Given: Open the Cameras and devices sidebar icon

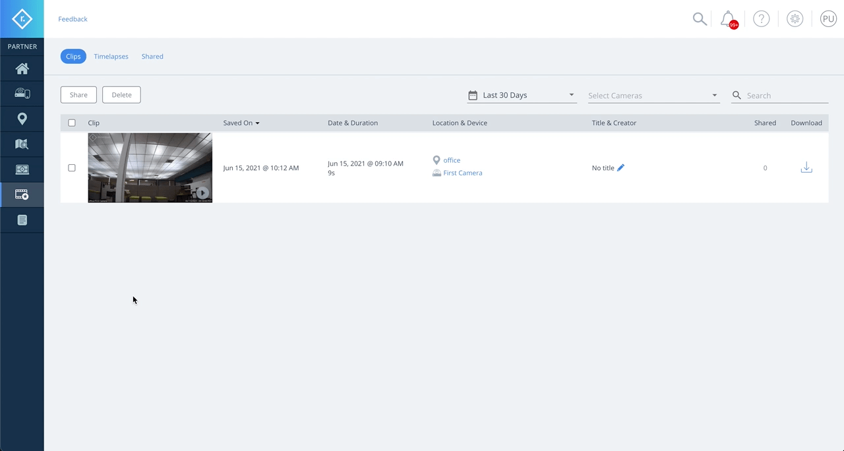Looking at the screenshot, I should (22, 94).
